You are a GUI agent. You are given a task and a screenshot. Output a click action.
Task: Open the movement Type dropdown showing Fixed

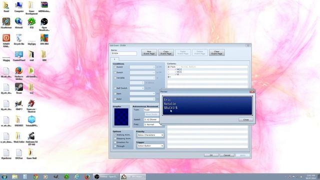[x=151, y=110]
